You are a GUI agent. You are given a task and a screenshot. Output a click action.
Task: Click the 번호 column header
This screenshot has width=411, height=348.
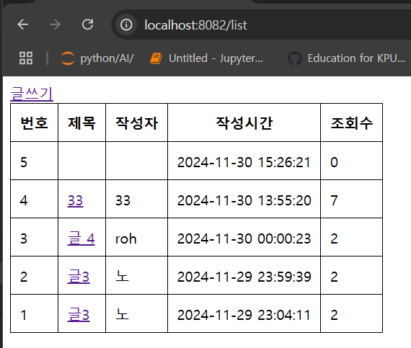tap(35, 122)
